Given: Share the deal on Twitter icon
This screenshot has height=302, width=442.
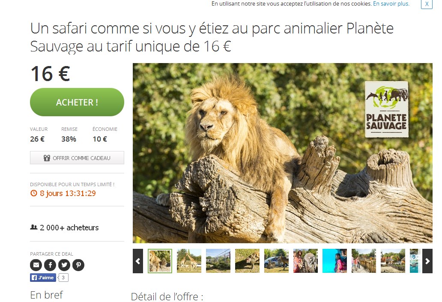Looking at the screenshot, I should coord(64,265).
